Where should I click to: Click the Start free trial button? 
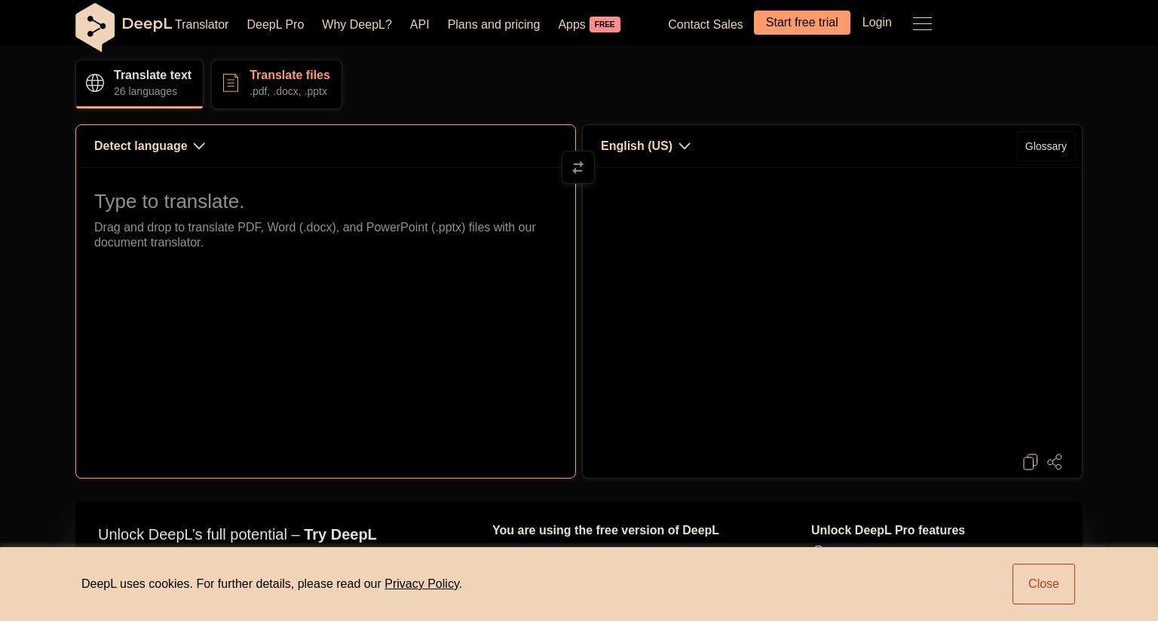pos(801,23)
